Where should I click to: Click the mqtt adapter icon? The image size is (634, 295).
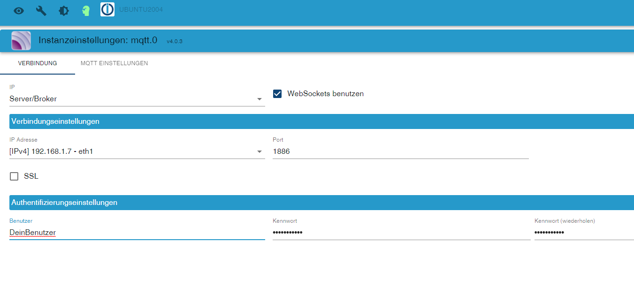click(21, 41)
